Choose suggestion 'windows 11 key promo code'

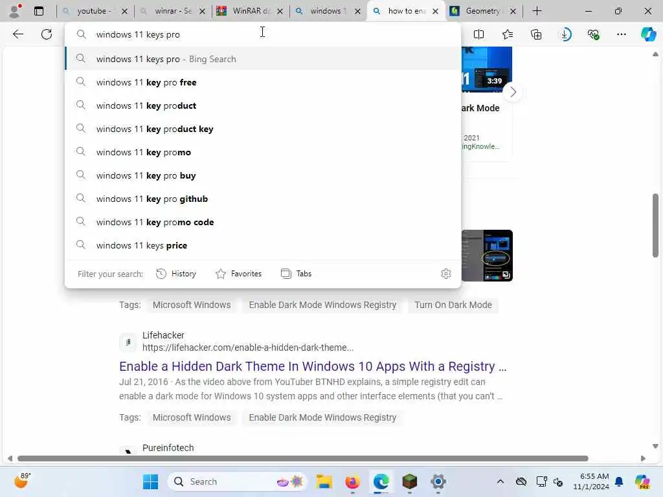point(263,222)
